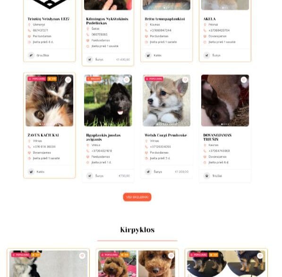Favorite the ŽAVŪS KAČIUKAI listing with heart icon
This screenshot has width=282, height=277.
[68, 80]
